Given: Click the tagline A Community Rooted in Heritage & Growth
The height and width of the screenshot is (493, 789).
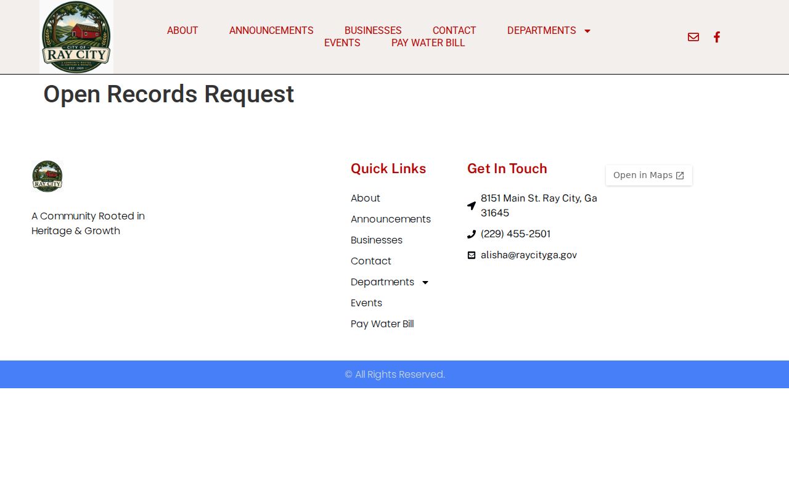Looking at the screenshot, I should coord(88,224).
